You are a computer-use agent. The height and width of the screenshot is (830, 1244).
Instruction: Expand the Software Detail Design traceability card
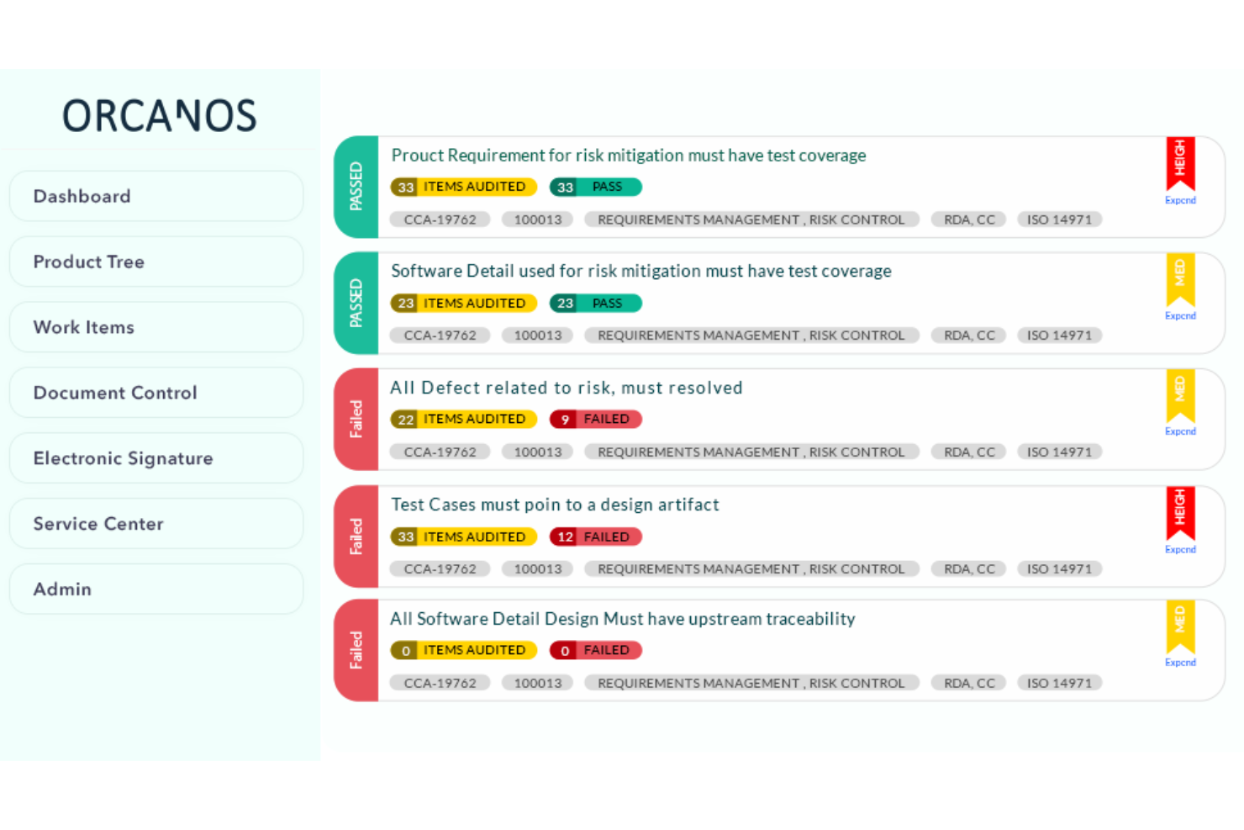click(1180, 663)
